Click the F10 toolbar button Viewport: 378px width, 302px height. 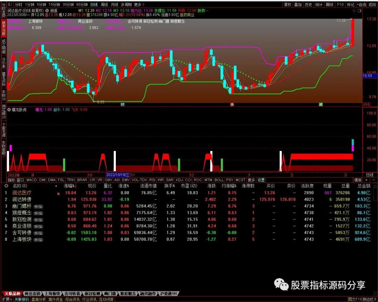pyautogui.click(x=340, y=5)
